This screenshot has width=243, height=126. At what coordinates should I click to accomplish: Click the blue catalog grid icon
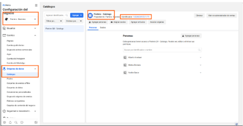click(x=91, y=15)
